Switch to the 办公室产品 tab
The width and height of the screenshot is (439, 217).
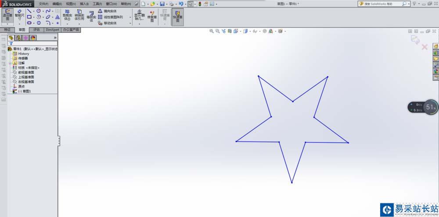(71, 30)
